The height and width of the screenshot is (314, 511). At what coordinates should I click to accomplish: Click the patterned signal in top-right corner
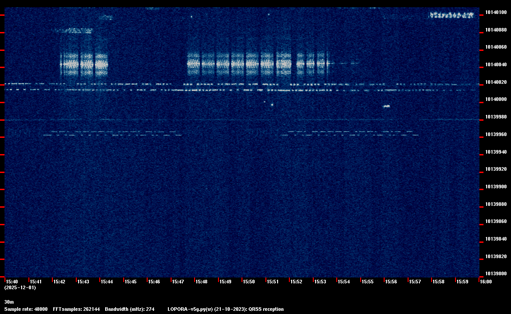(451, 15)
